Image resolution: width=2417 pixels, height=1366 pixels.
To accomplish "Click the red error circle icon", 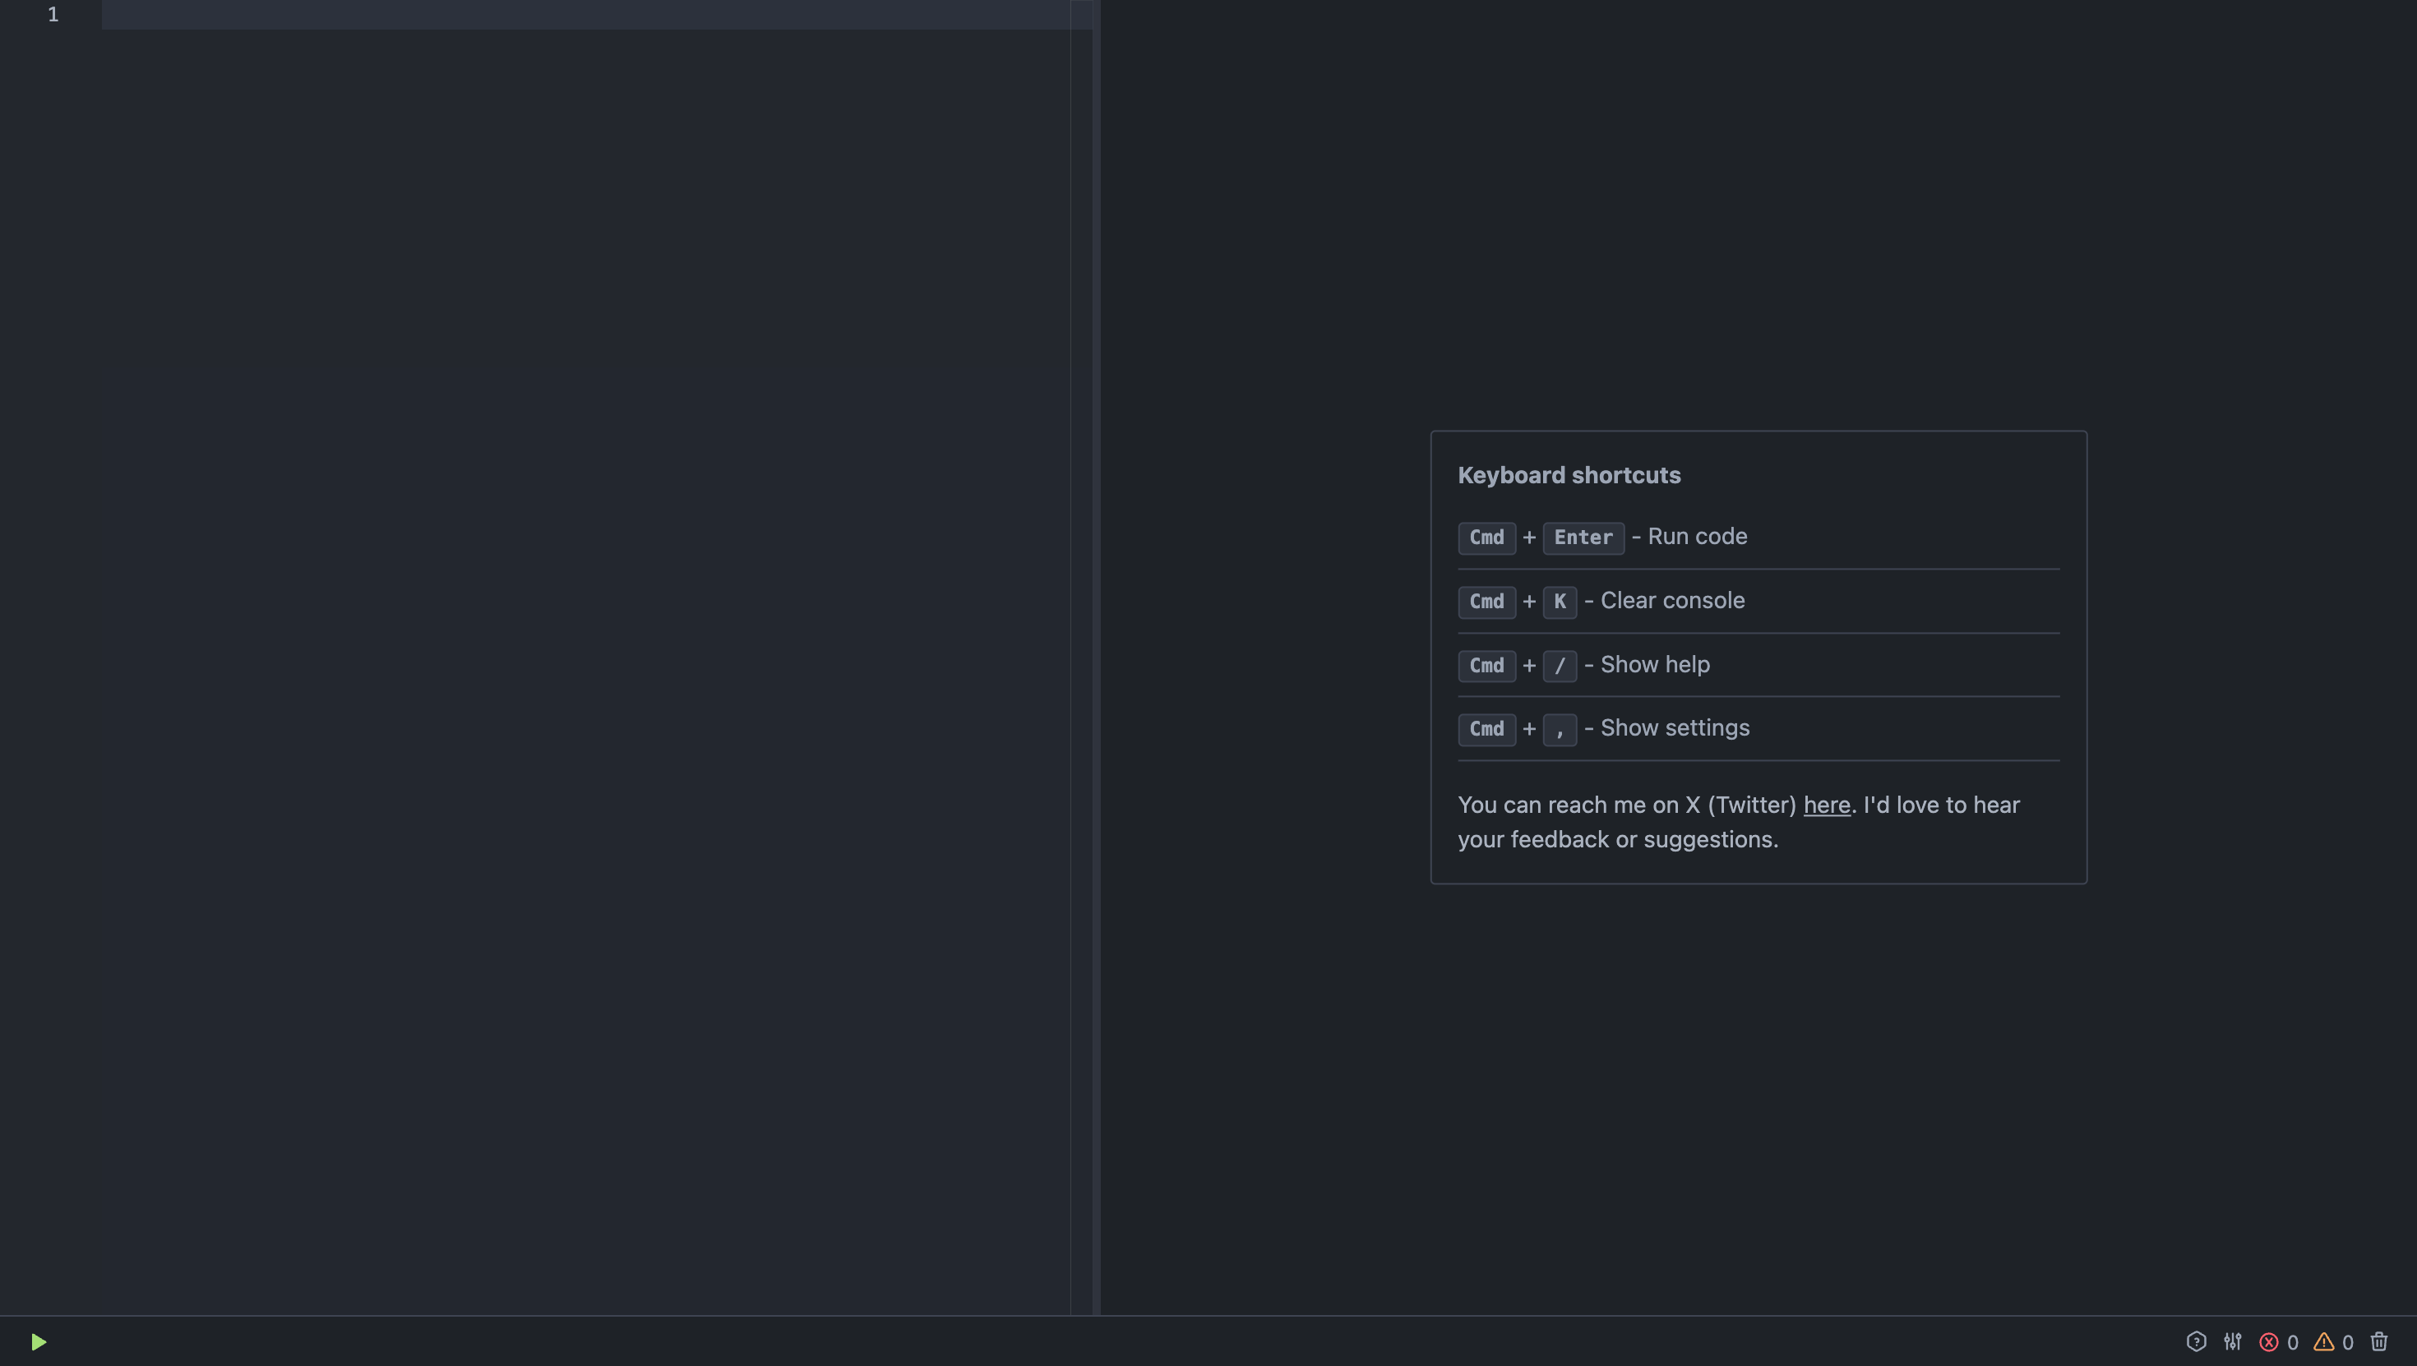I will point(2269,1342).
